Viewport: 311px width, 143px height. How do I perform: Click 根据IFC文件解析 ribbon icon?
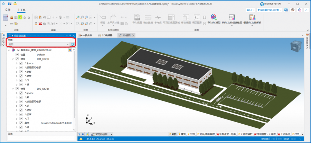point(253,17)
